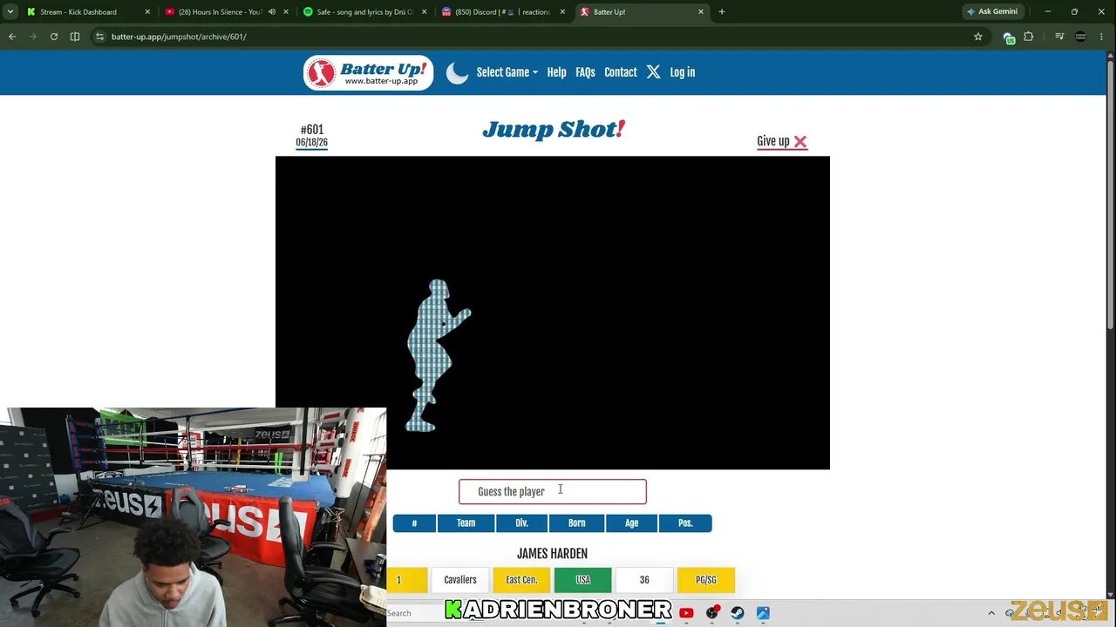This screenshot has height=627, width=1116.
Task: Click the 06/18/26 archive date
Action: [311, 143]
